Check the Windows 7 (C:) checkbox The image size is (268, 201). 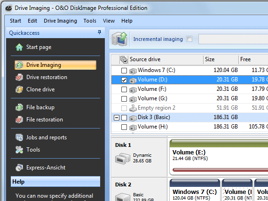(x=124, y=71)
